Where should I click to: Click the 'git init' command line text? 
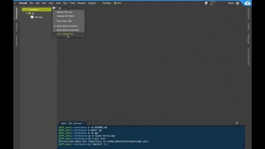100,139
